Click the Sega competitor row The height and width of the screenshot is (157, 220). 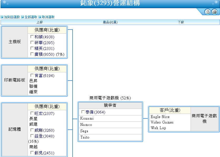click(x=110, y=131)
